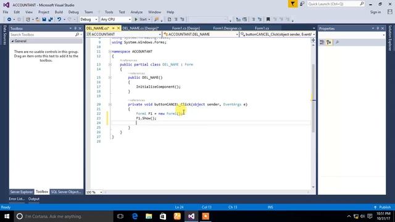Click the Quick Launch search box
The width and height of the screenshot is (395, 222).
[336, 4]
